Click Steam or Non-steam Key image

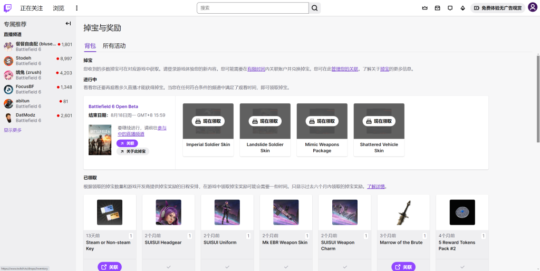[x=110, y=212]
